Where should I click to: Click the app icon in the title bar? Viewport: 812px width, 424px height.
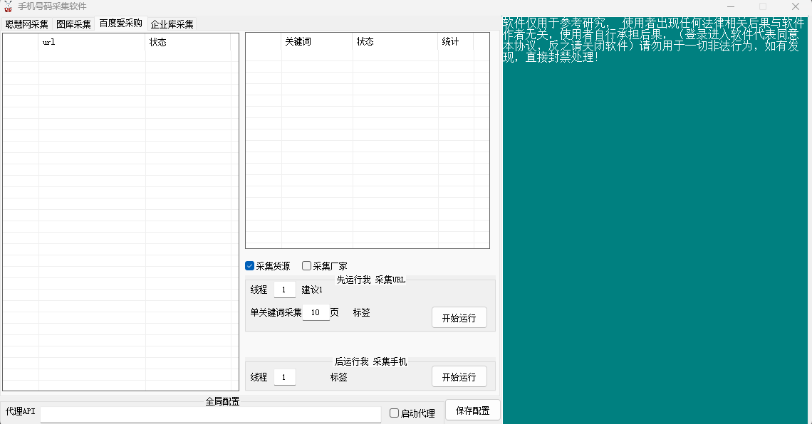(x=9, y=6)
